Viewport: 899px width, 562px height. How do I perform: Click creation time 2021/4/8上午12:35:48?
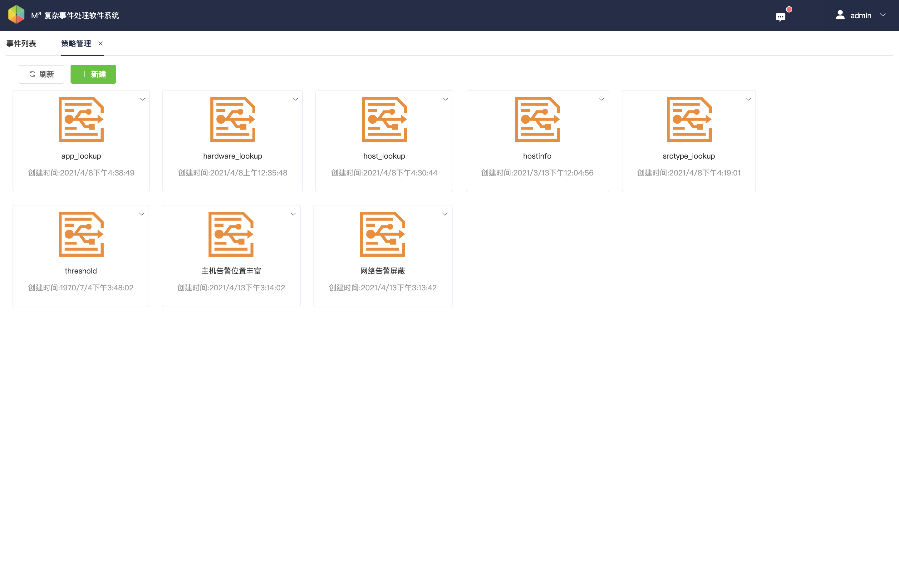tap(233, 173)
